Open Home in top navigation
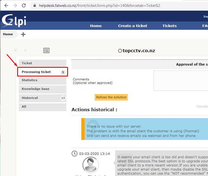The height and width of the screenshot is (176, 208). pos(96,26)
